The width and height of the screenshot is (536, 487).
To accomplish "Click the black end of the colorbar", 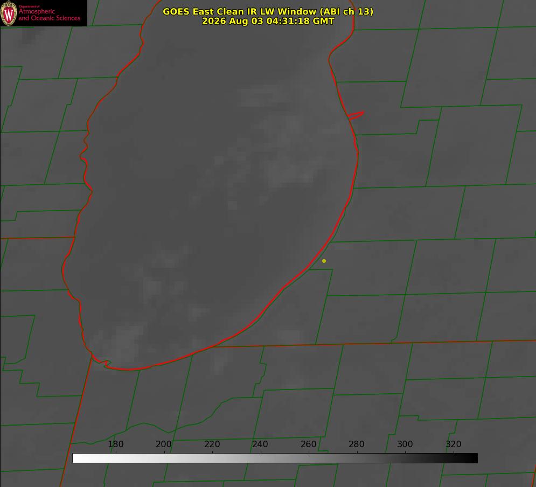I will (472, 458).
